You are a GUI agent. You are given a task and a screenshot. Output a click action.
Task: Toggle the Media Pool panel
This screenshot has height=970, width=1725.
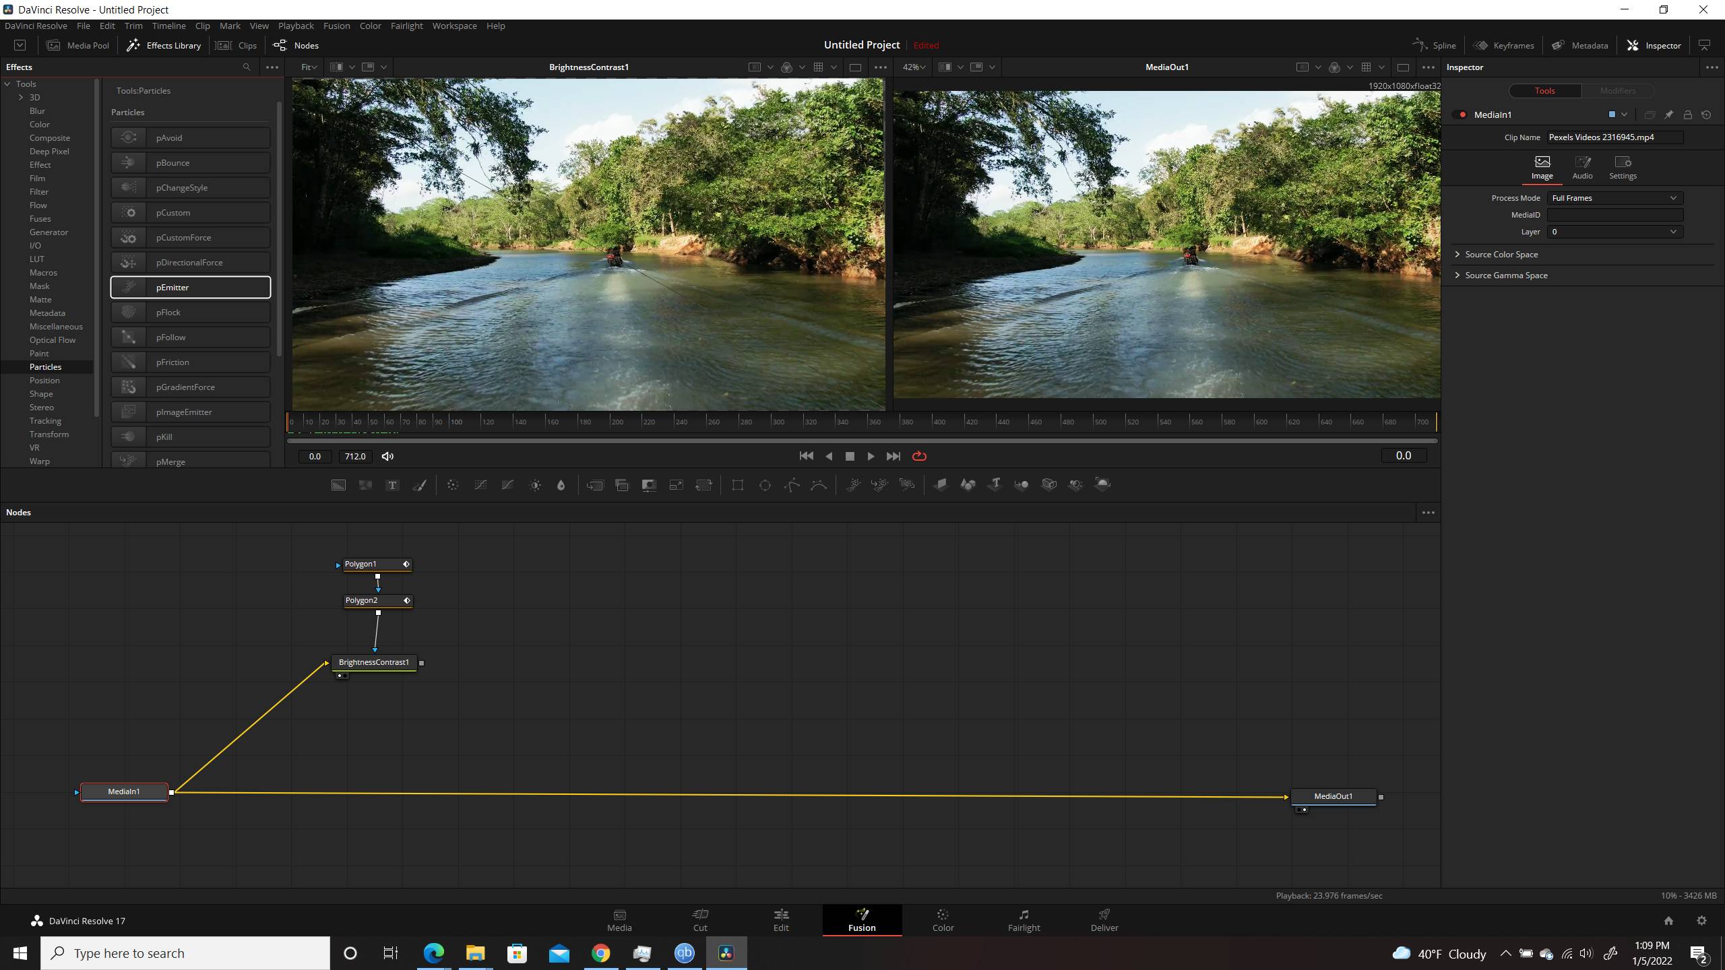(x=77, y=45)
